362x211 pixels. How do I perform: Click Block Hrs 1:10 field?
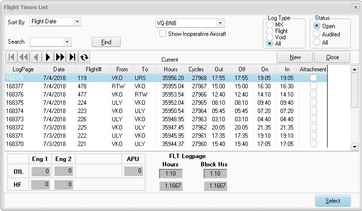pos(215,174)
